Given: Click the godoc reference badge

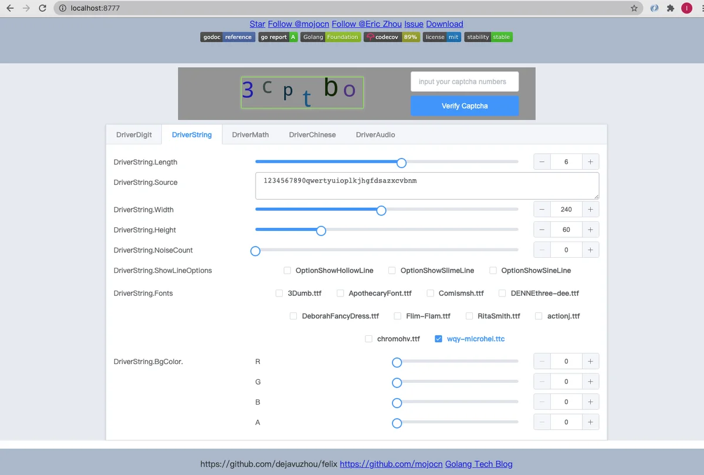Looking at the screenshot, I should [228, 37].
